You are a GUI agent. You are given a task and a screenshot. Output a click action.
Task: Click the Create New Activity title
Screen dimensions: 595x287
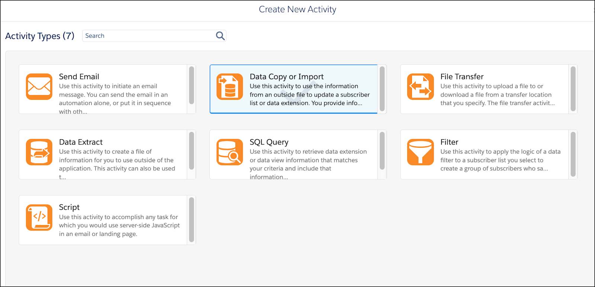point(297,9)
